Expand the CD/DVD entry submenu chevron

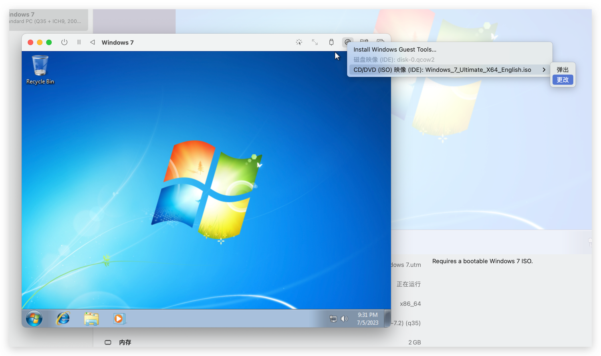tap(544, 70)
